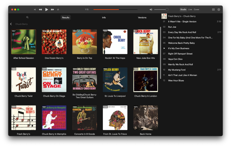231x147 pixels.
Task: Open the After School Session album cover
Action: click(x=23, y=42)
